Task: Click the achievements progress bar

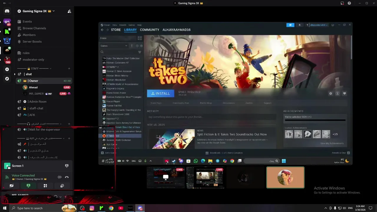Action: pyautogui.click(x=315, y=120)
